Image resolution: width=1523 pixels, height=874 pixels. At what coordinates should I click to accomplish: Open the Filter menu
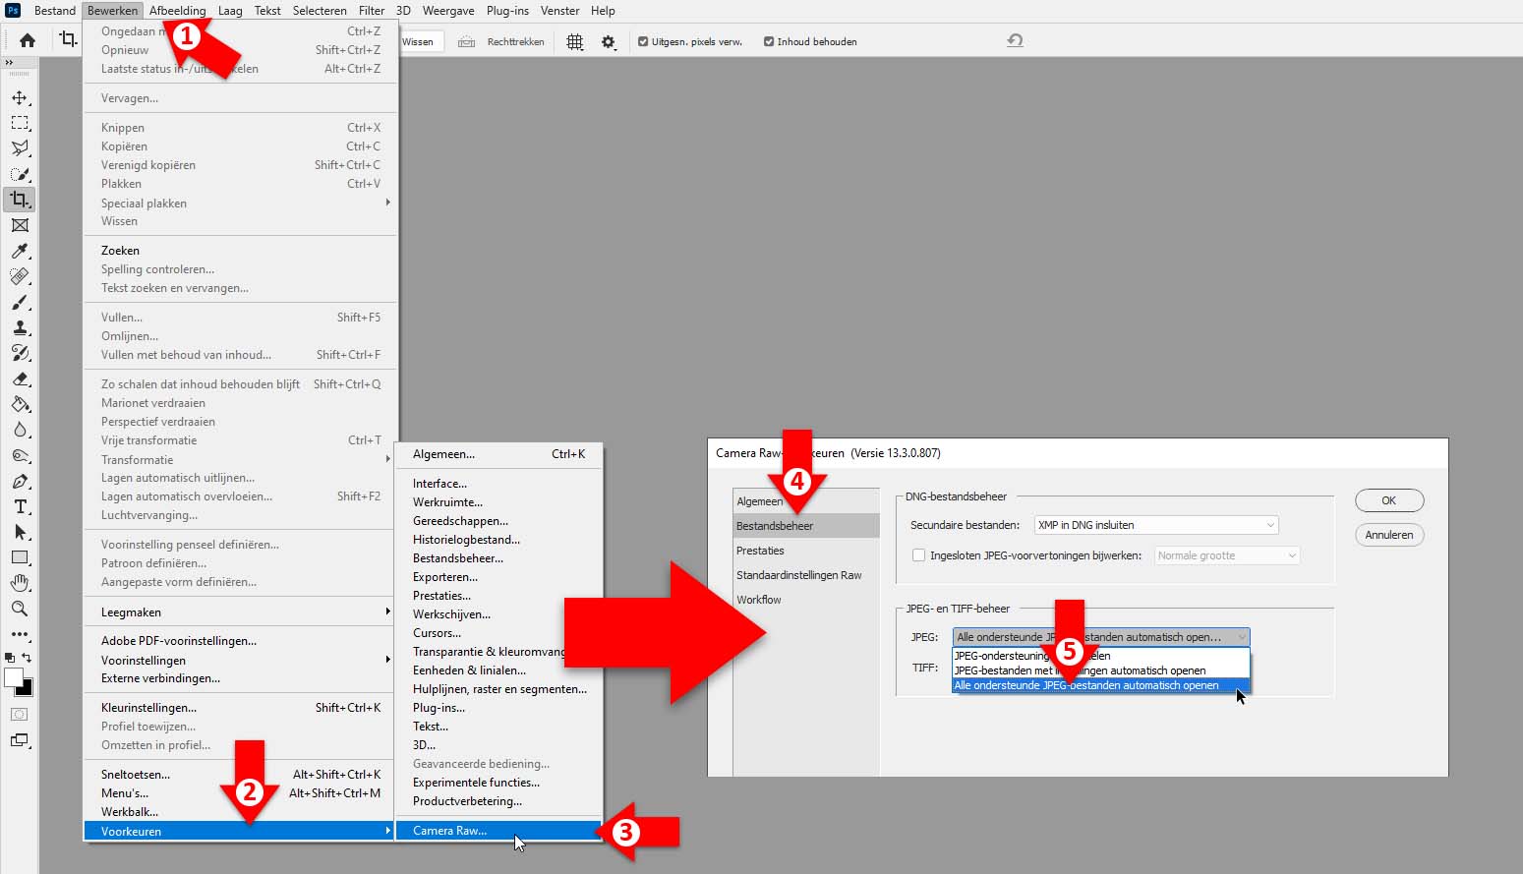(x=372, y=11)
